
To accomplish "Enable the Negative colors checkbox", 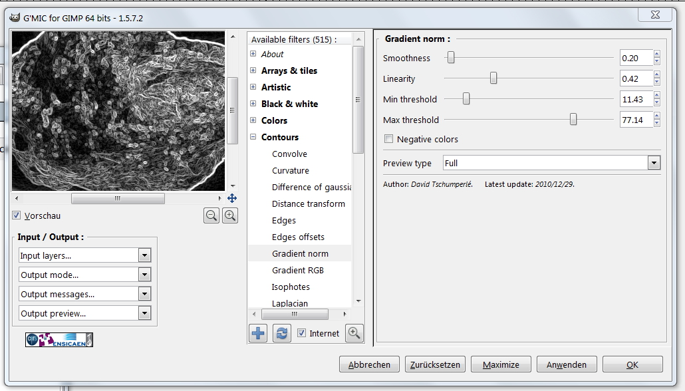I will (x=388, y=139).
